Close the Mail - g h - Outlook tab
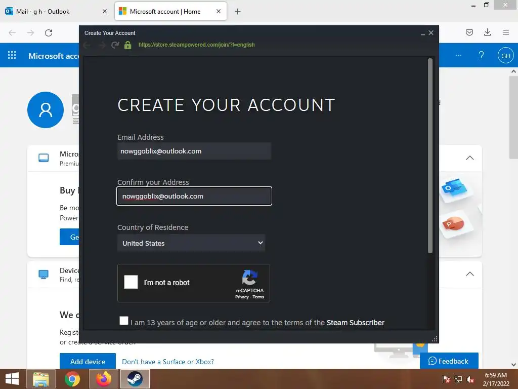This screenshot has height=389, width=518. pos(105,11)
